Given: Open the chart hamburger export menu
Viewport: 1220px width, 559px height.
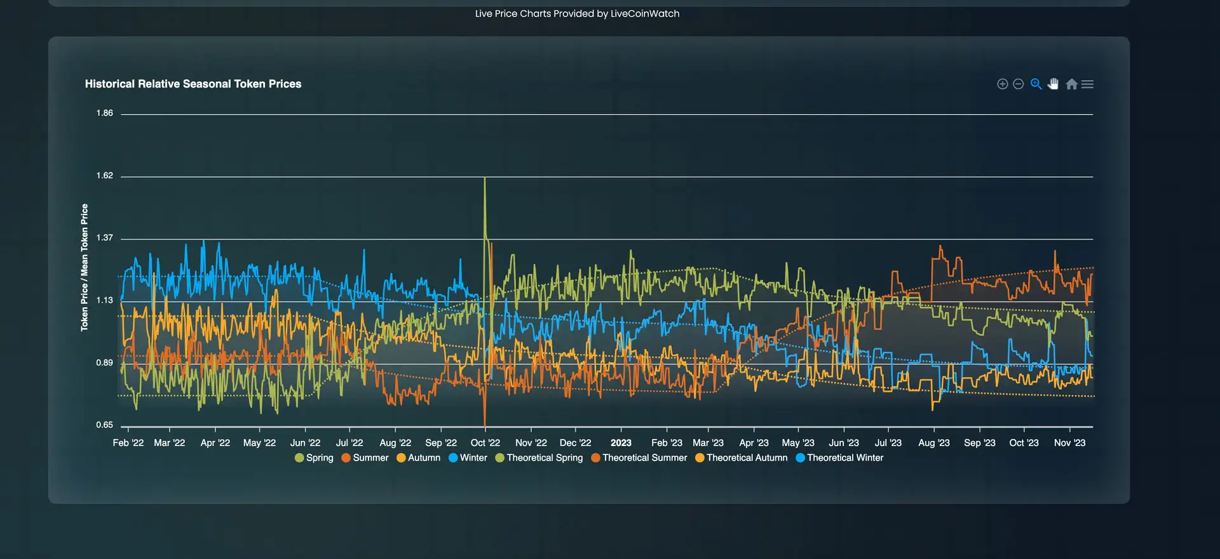Looking at the screenshot, I should 1087,84.
